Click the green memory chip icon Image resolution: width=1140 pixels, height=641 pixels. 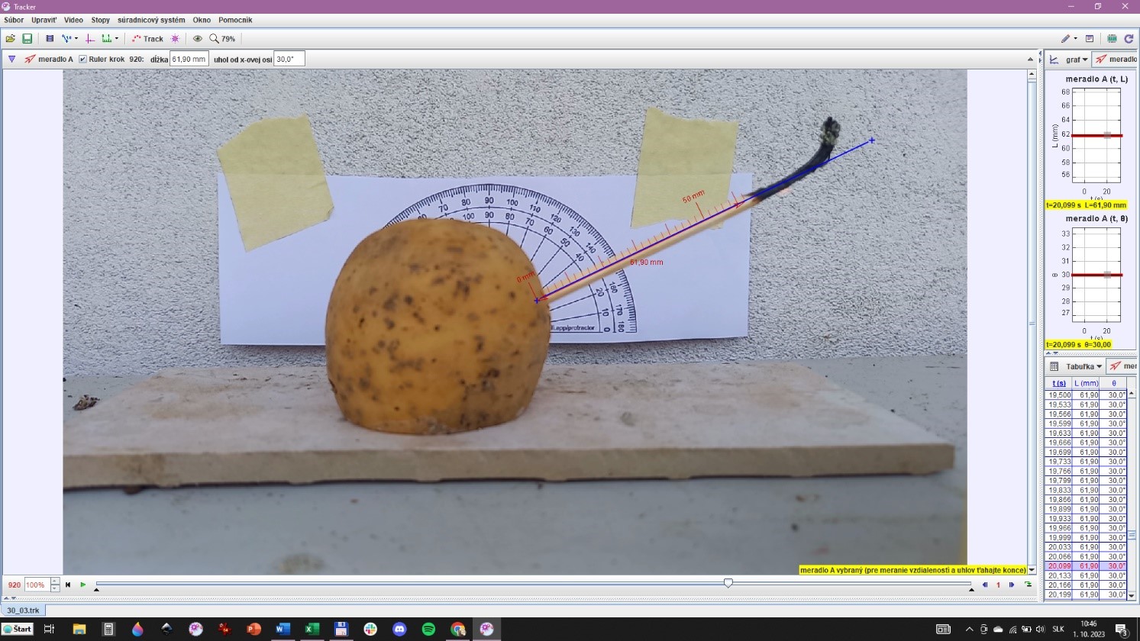tap(1112, 39)
